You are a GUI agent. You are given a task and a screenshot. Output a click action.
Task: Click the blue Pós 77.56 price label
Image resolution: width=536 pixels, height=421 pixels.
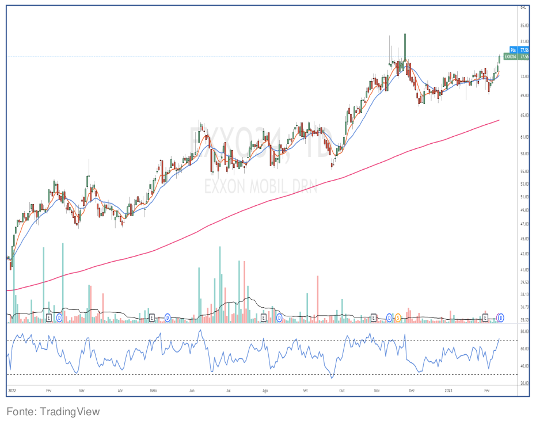click(519, 50)
